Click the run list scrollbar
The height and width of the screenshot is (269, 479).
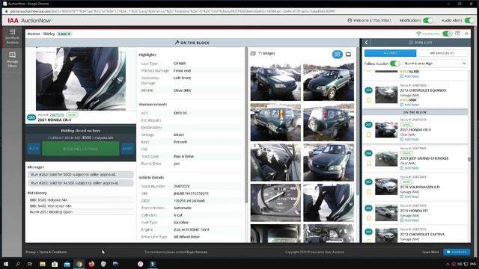click(469, 159)
